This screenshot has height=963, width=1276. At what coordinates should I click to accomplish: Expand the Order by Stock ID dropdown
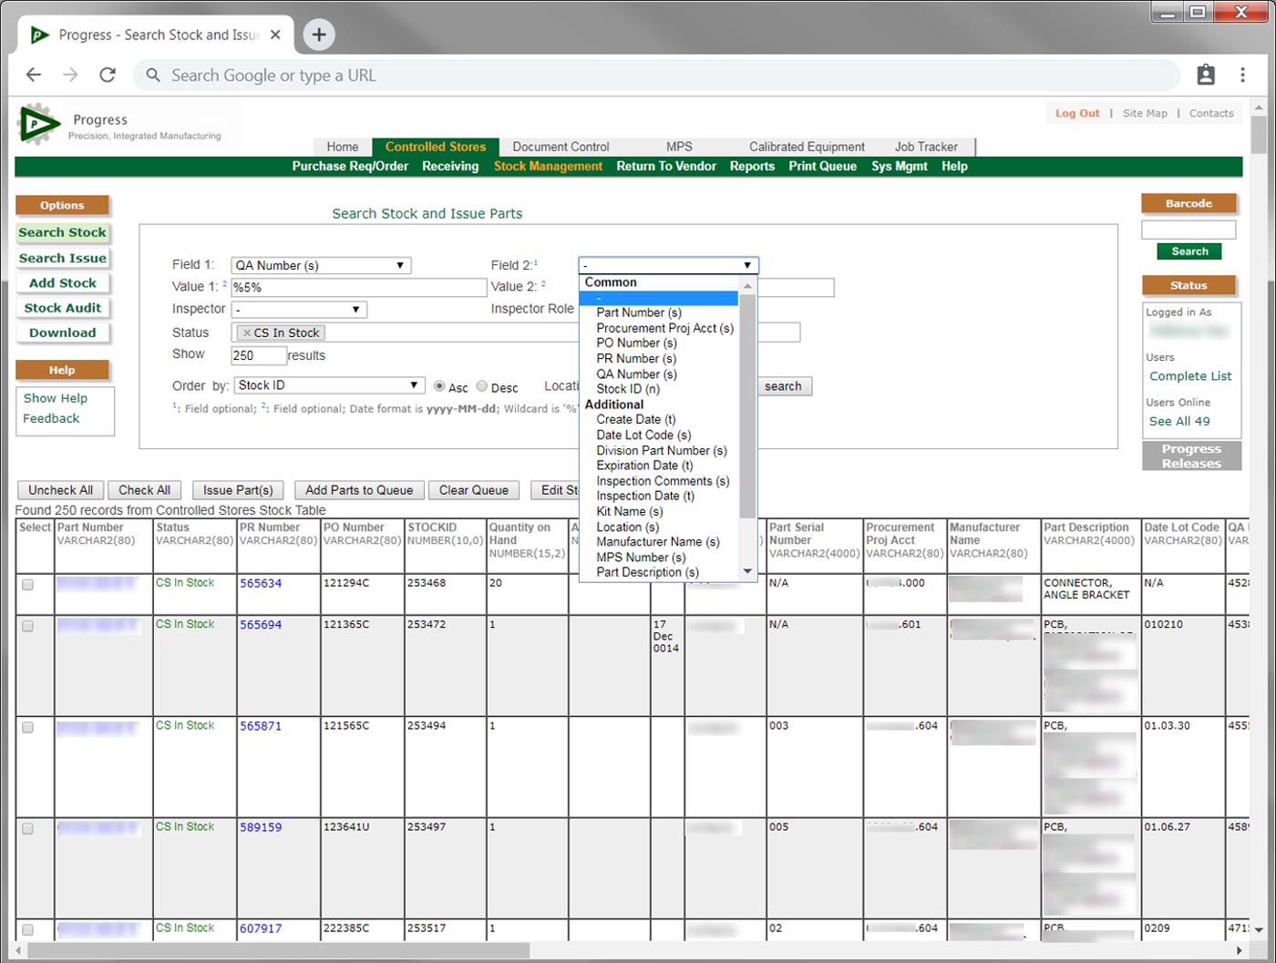coord(328,385)
